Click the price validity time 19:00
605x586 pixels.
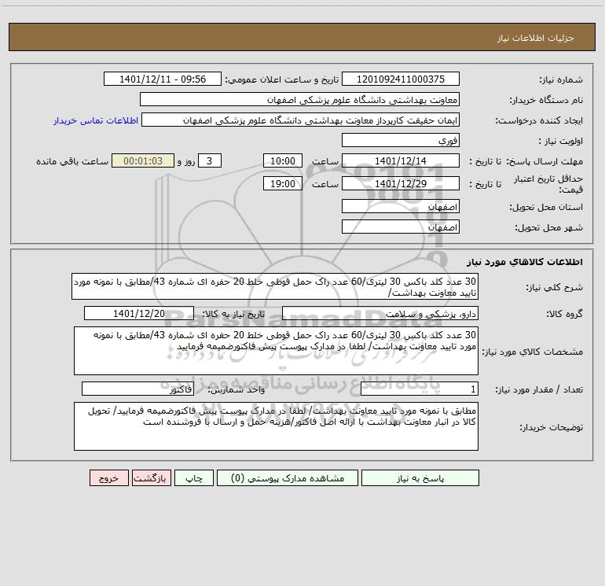[x=282, y=183]
